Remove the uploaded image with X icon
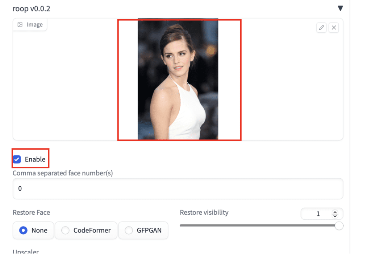The height and width of the screenshot is (264, 371). (x=334, y=28)
